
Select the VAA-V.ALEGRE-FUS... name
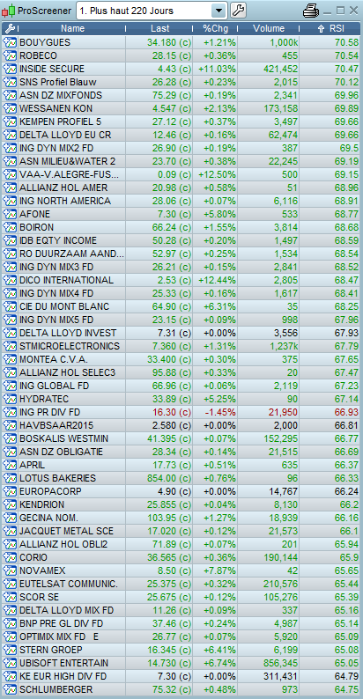coord(69,174)
